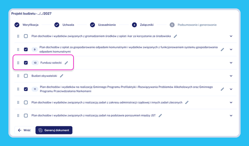
Task: Click the environmental fees plan title text
Action: tap(101, 36)
